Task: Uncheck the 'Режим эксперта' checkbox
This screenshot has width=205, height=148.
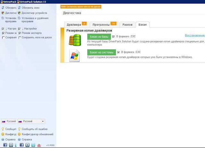Action: point(20,33)
